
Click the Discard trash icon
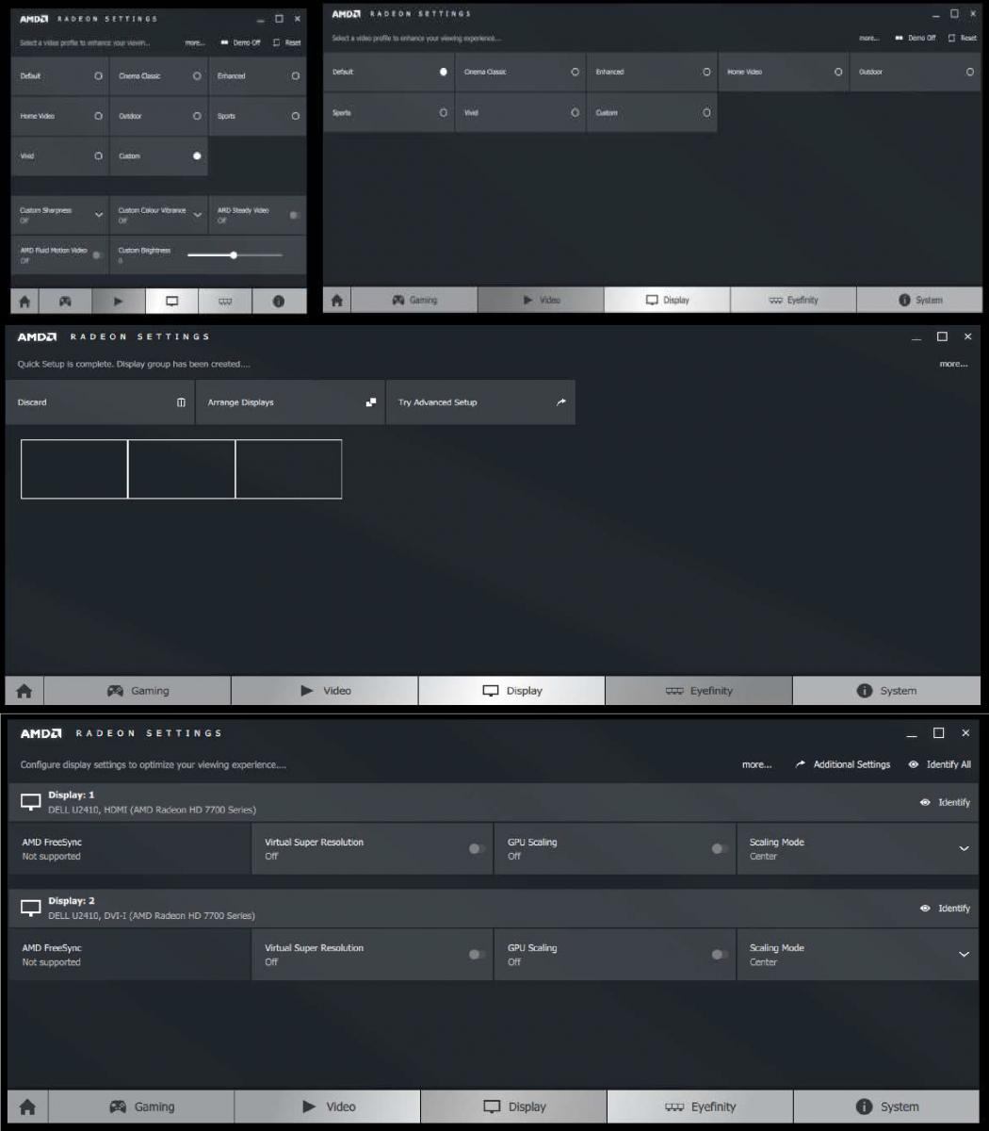click(181, 402)
